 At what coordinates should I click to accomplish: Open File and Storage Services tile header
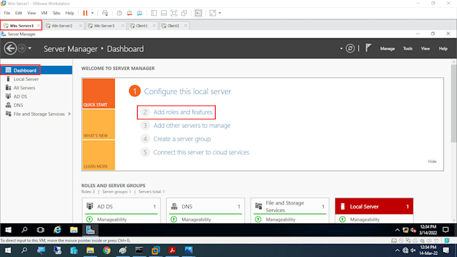click(x=290, y=207)
